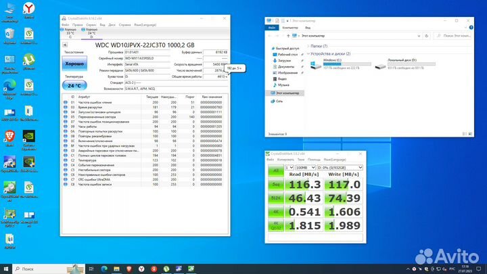Click the This PC desktop icon

pyautogui.click(x=9, y=12)
